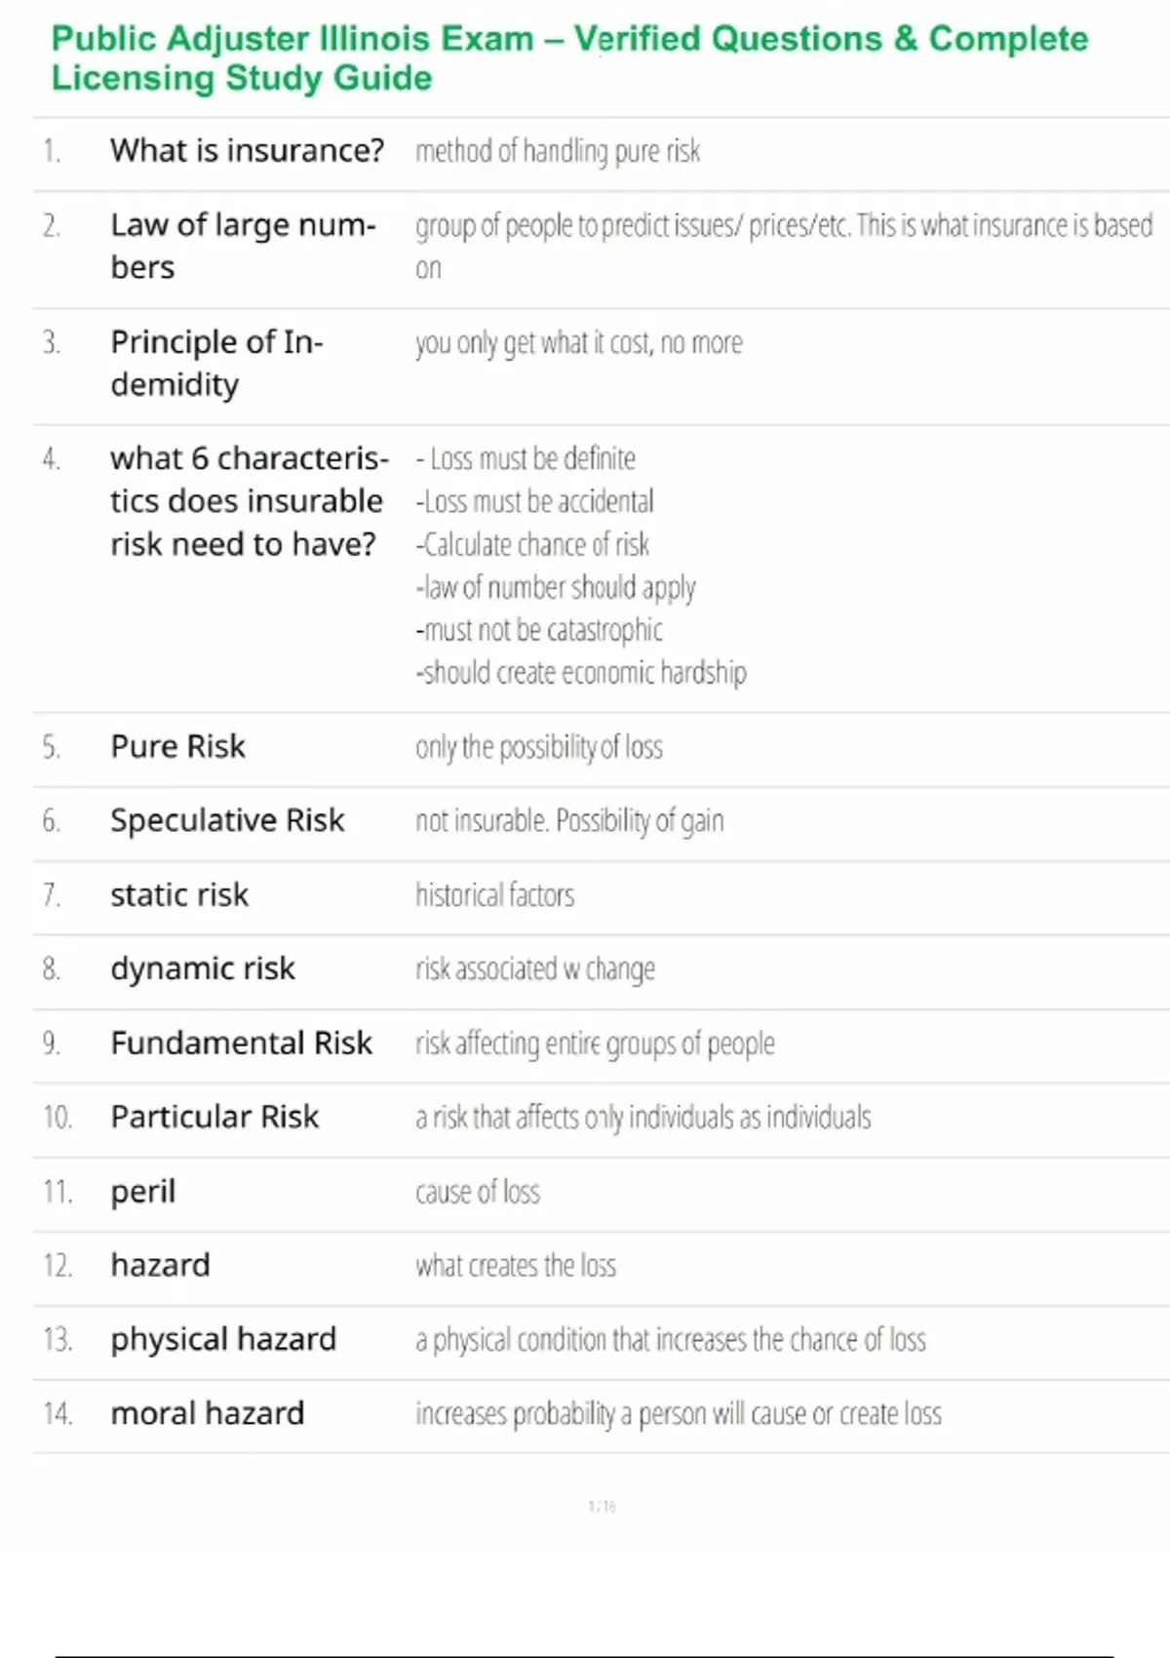Select the term "Particular Risk"
The image size is (1170, 1658).
[x=214, y=1118]
